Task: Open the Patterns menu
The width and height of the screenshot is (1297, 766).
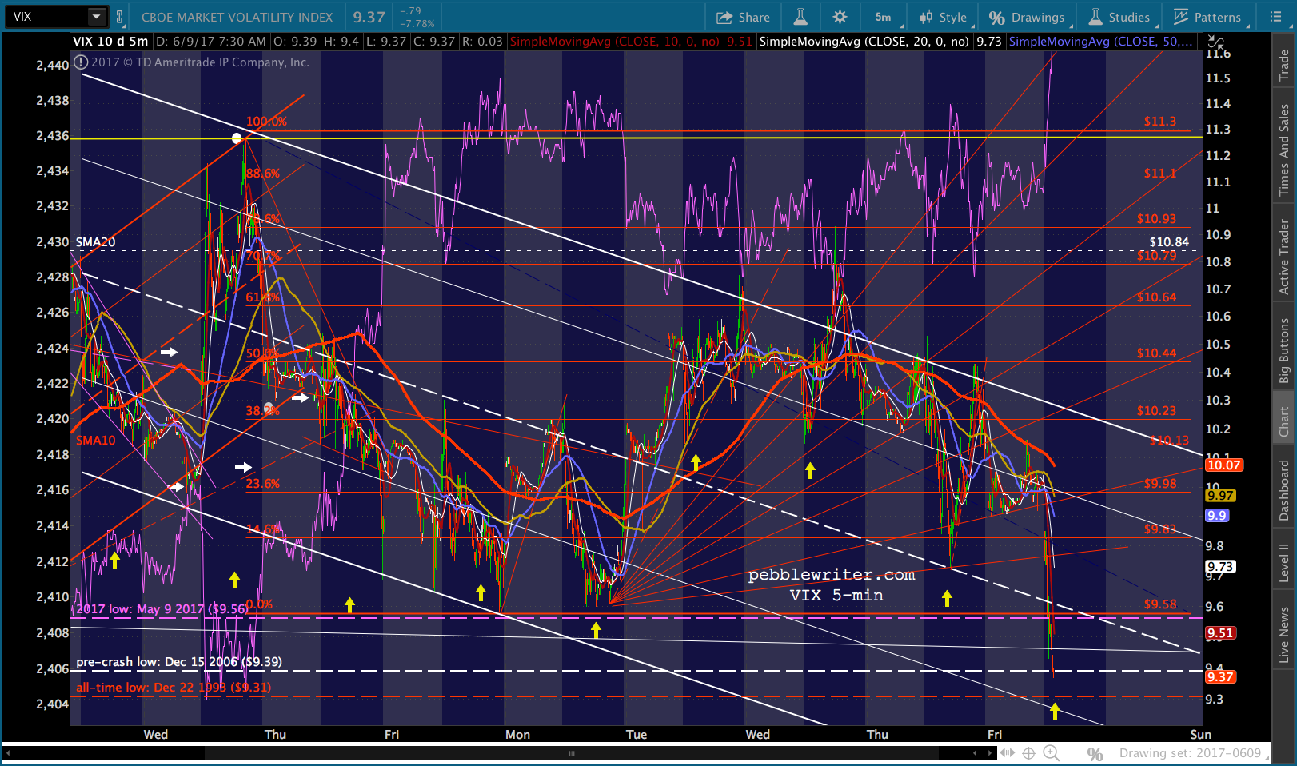Action: coord(1208,17)
